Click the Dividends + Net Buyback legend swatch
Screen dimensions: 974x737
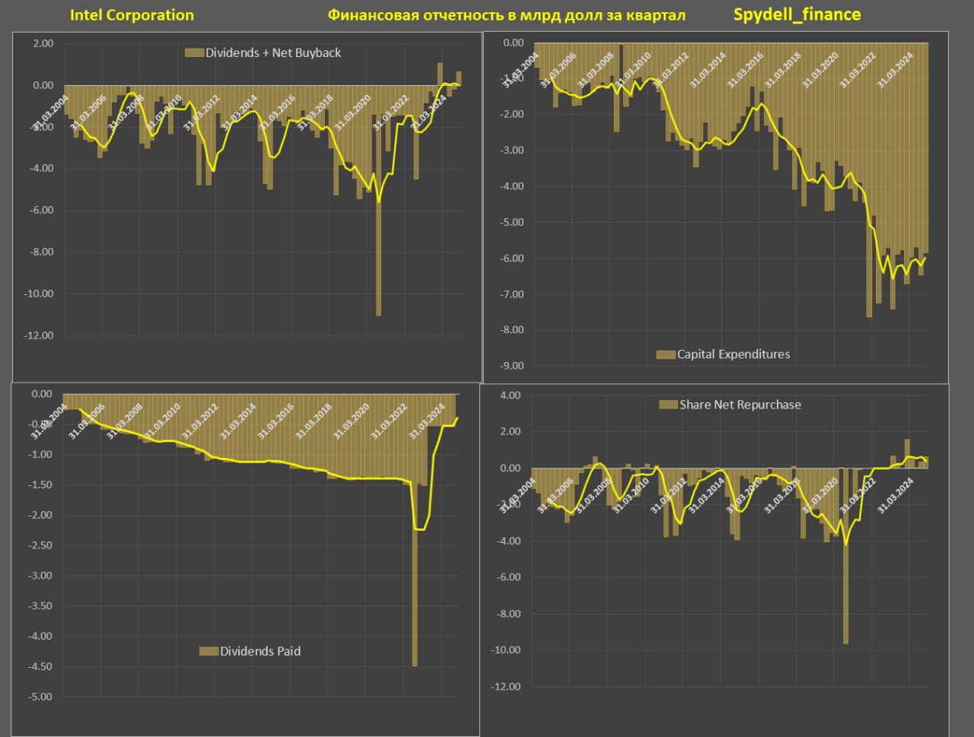195,52
